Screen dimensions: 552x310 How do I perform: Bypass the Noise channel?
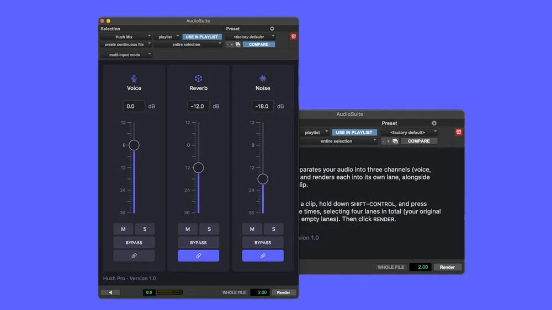tap(263, 243)
